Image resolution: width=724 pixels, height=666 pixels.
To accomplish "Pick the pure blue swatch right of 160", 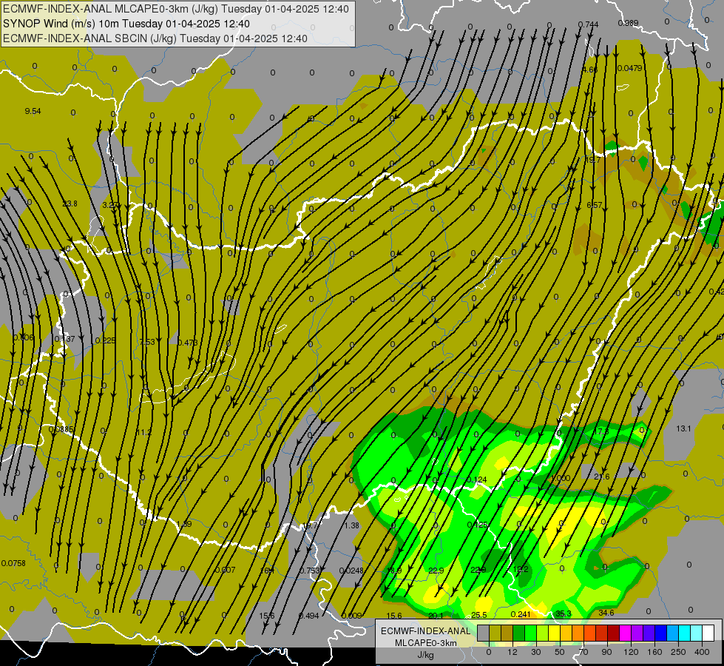I will [x=661, y=633].
